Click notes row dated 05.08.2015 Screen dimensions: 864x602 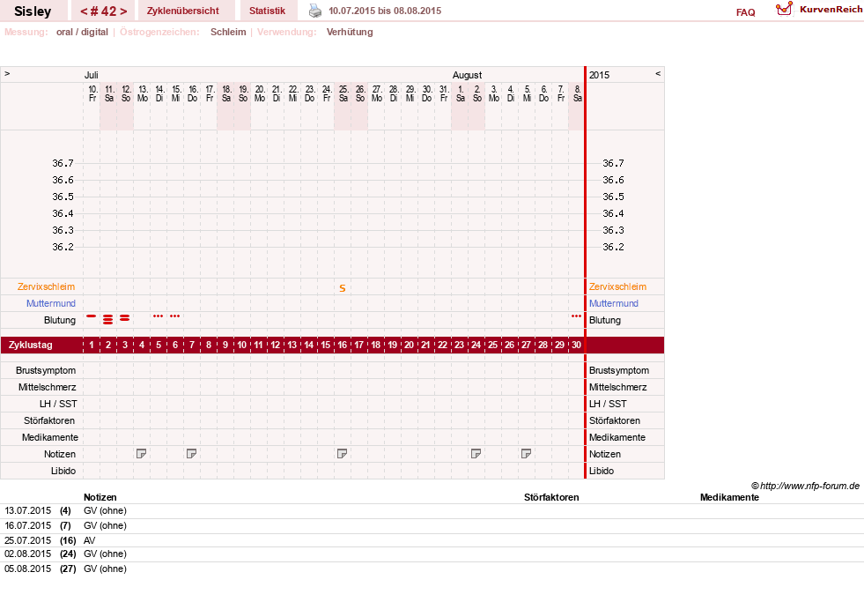[432, 569]
